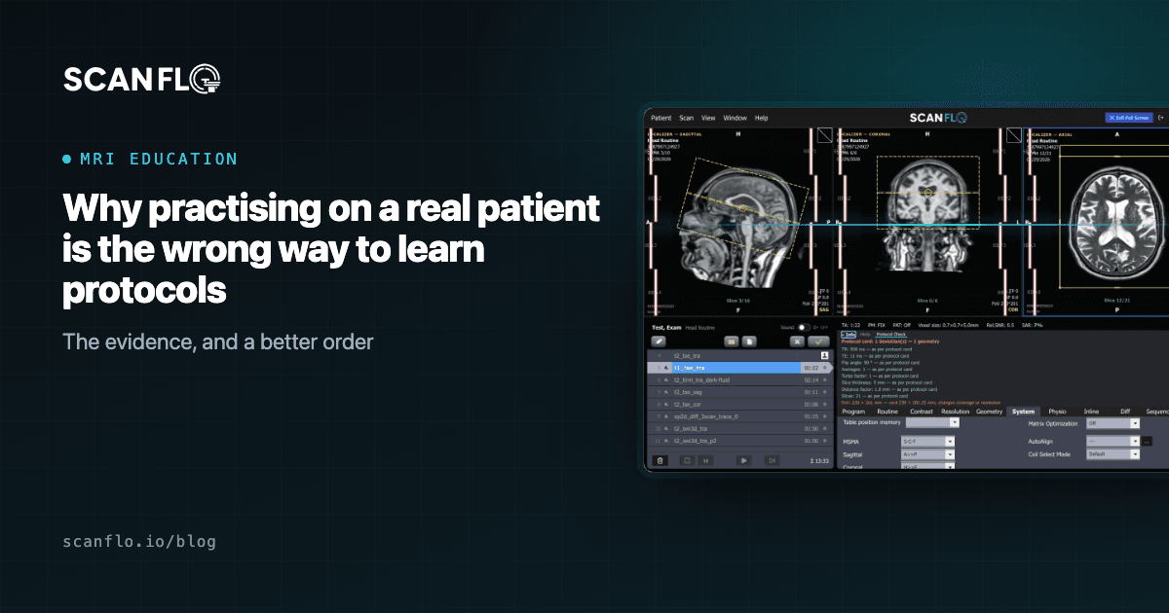The height and width of the screenshot is (613, 1169).
Task: Switch to the Inline tab
Action: click(1091, 412)
